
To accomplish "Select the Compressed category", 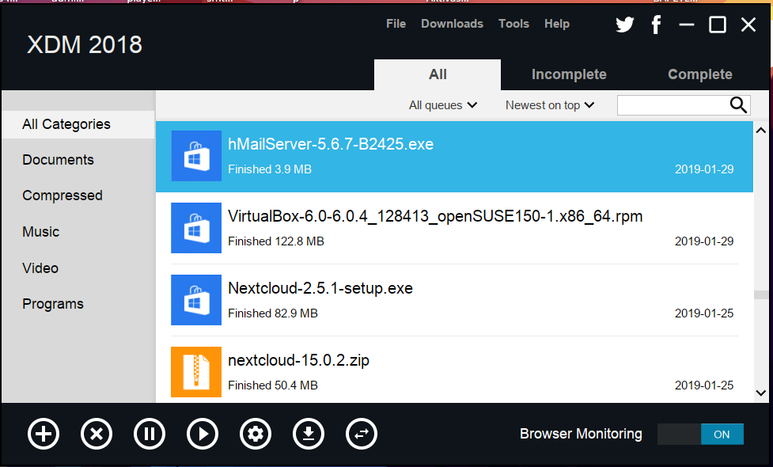I will tap(63, 196).
